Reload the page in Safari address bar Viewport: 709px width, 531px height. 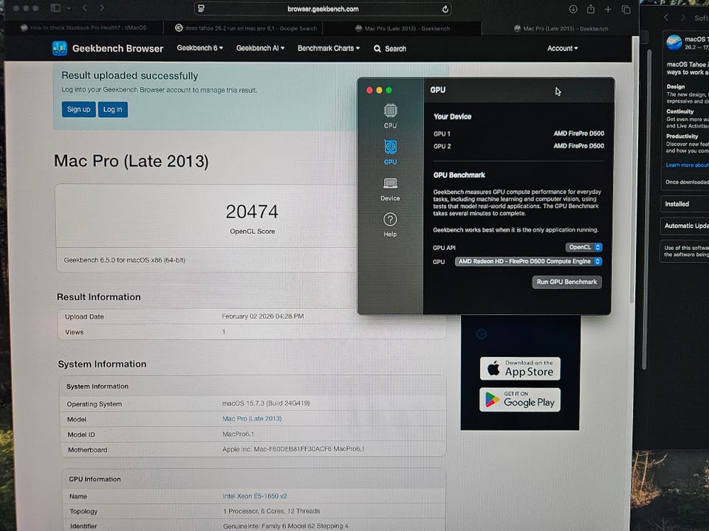pyautogui.click(x=445, y=9)
